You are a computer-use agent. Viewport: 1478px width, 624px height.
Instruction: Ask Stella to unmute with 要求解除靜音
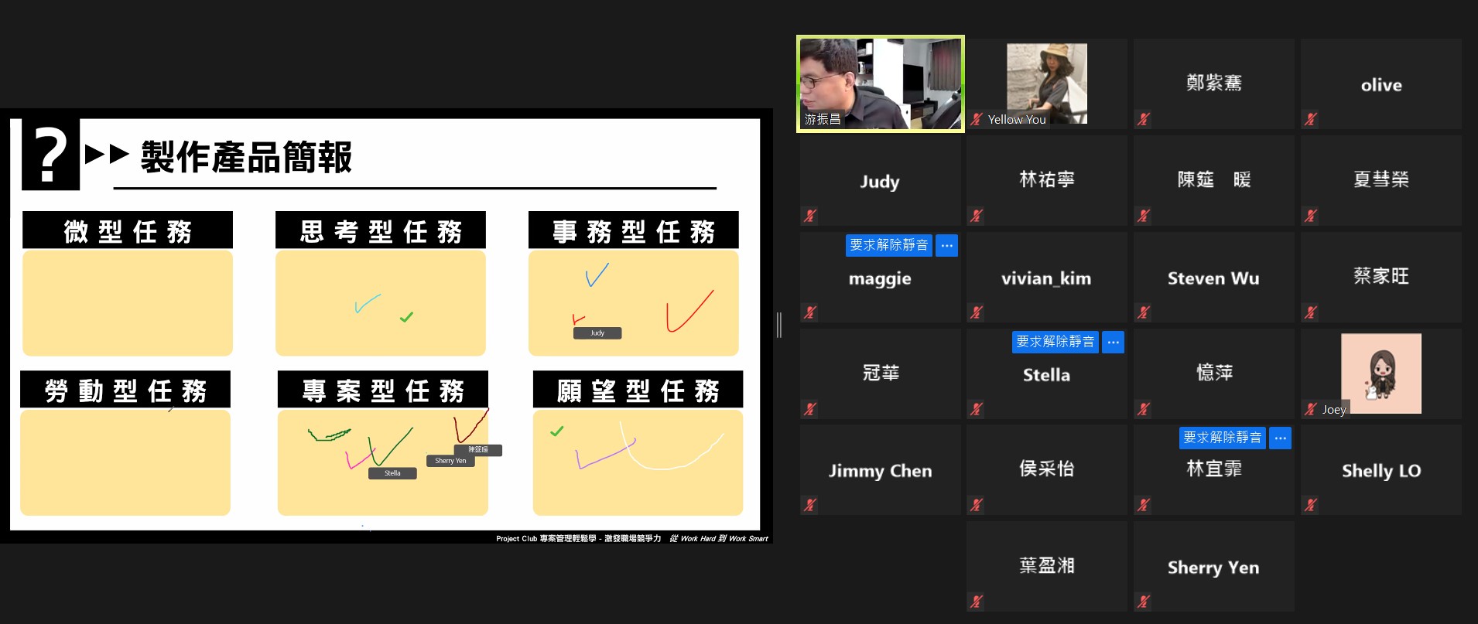(1055, 342)
